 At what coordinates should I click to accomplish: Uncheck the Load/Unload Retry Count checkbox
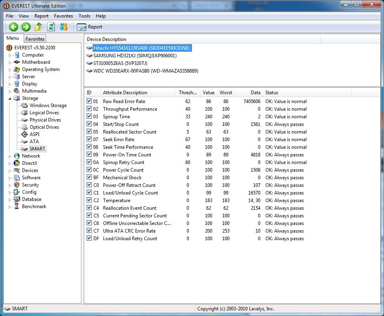(x=89, y=238)
